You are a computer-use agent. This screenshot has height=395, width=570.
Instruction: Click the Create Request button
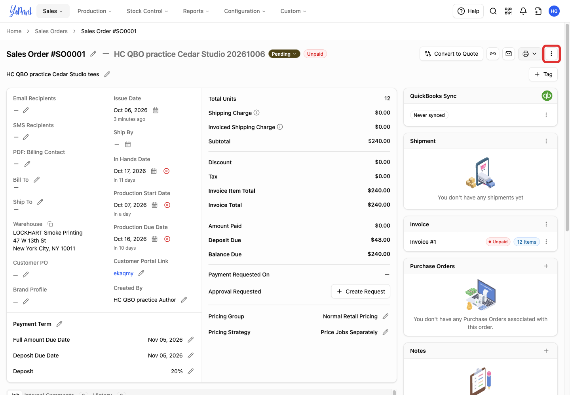pos(361,292)
